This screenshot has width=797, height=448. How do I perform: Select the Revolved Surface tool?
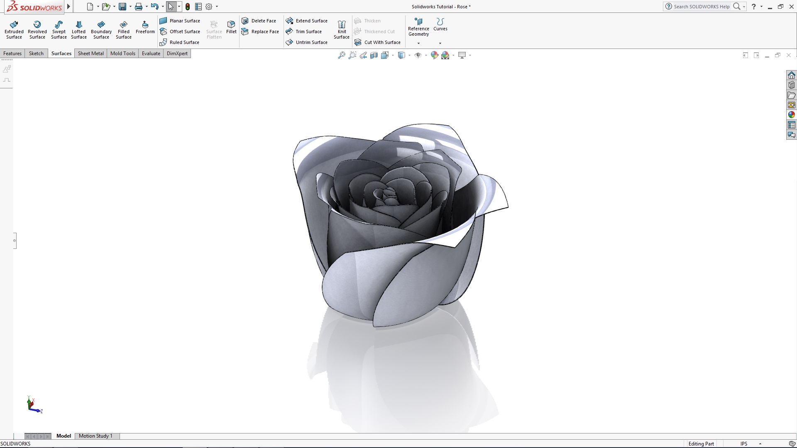pos(37,29)
